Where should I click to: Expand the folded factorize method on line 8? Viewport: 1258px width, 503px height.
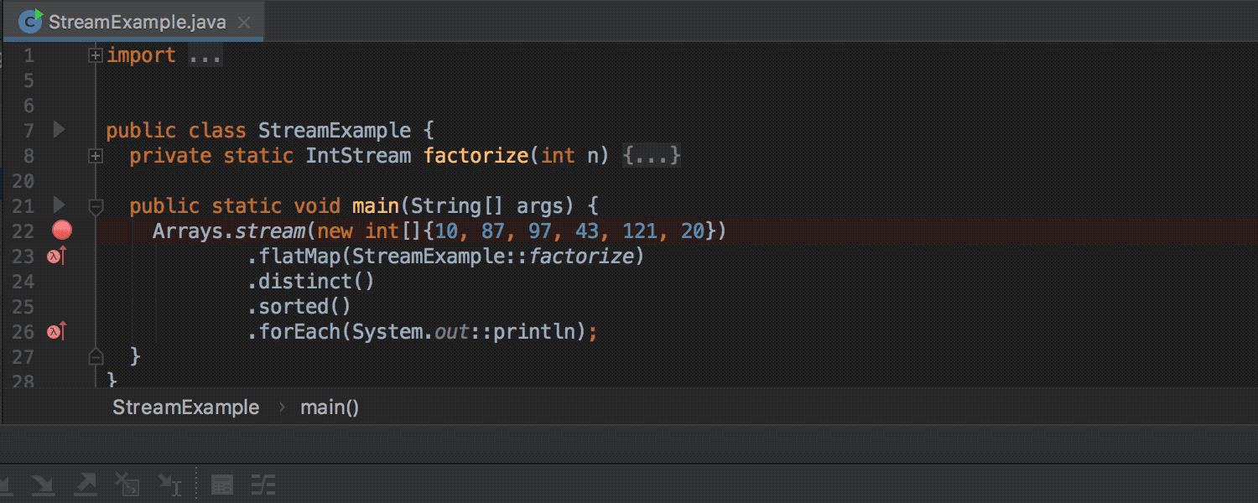click(x=96, y=156)
